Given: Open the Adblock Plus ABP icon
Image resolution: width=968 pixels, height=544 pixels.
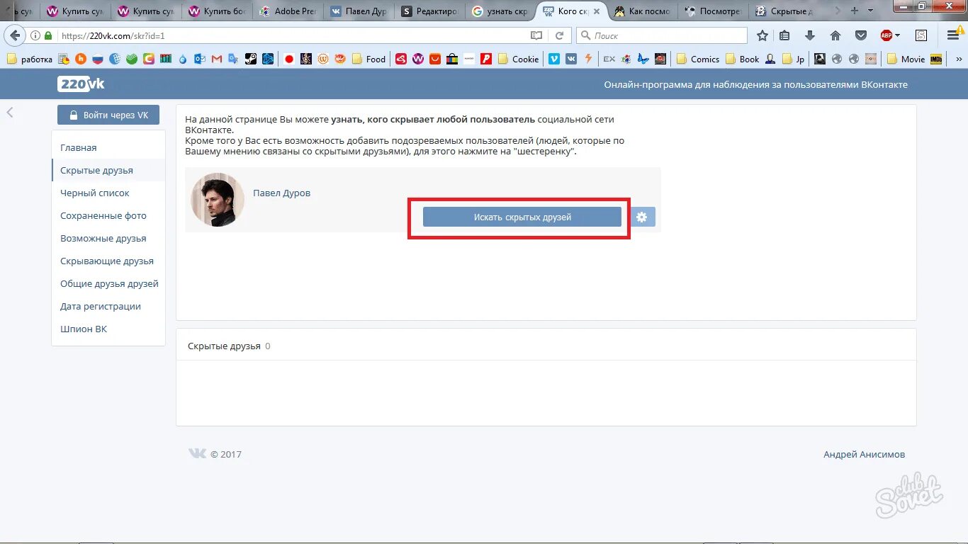Looking at the screenshot, I should click(887, 35).
